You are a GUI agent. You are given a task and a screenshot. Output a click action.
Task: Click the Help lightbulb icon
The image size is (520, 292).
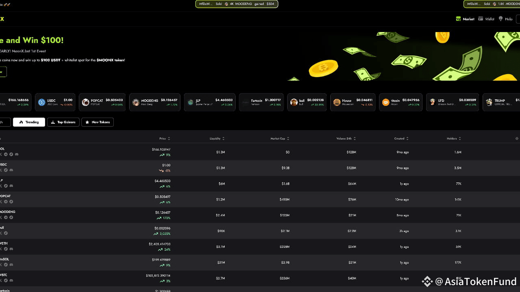pos(500,19)
